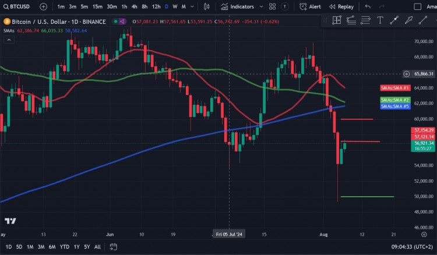Select 1h timeframe

coord(124,6)
